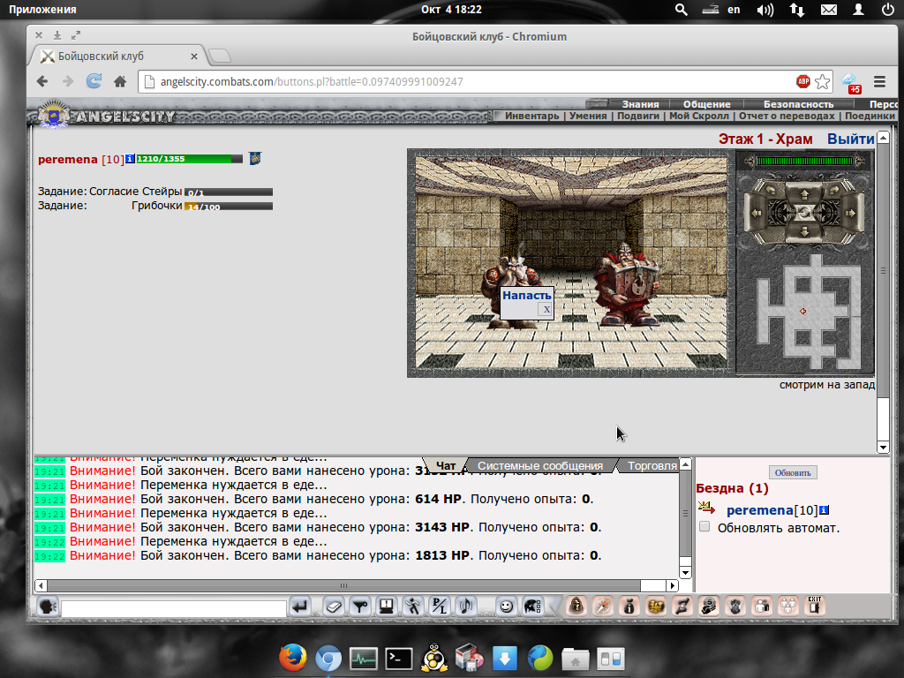Click the eraser clear chat icon
904x678 pixels.
click(333, 606)
